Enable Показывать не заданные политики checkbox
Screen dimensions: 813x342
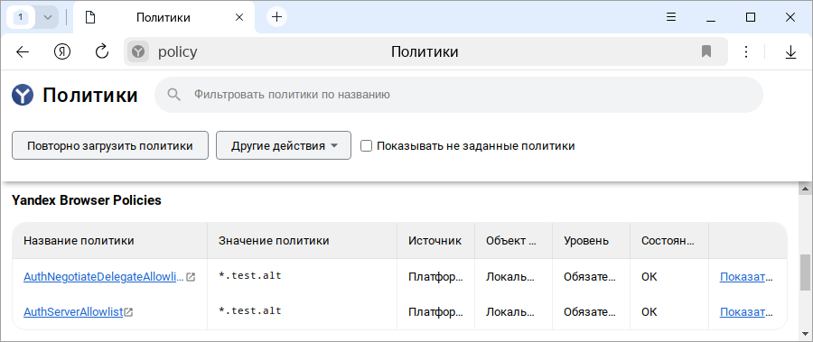point(366,145)
